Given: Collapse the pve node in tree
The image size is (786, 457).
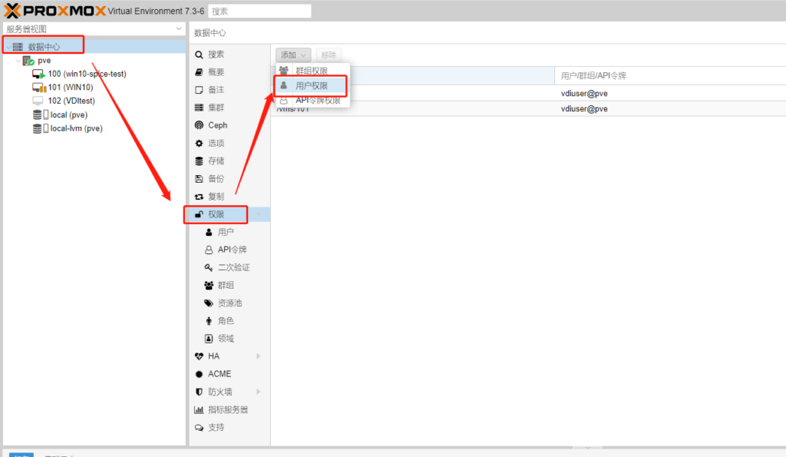Looking at the screenshot, I should pos(18,61).
